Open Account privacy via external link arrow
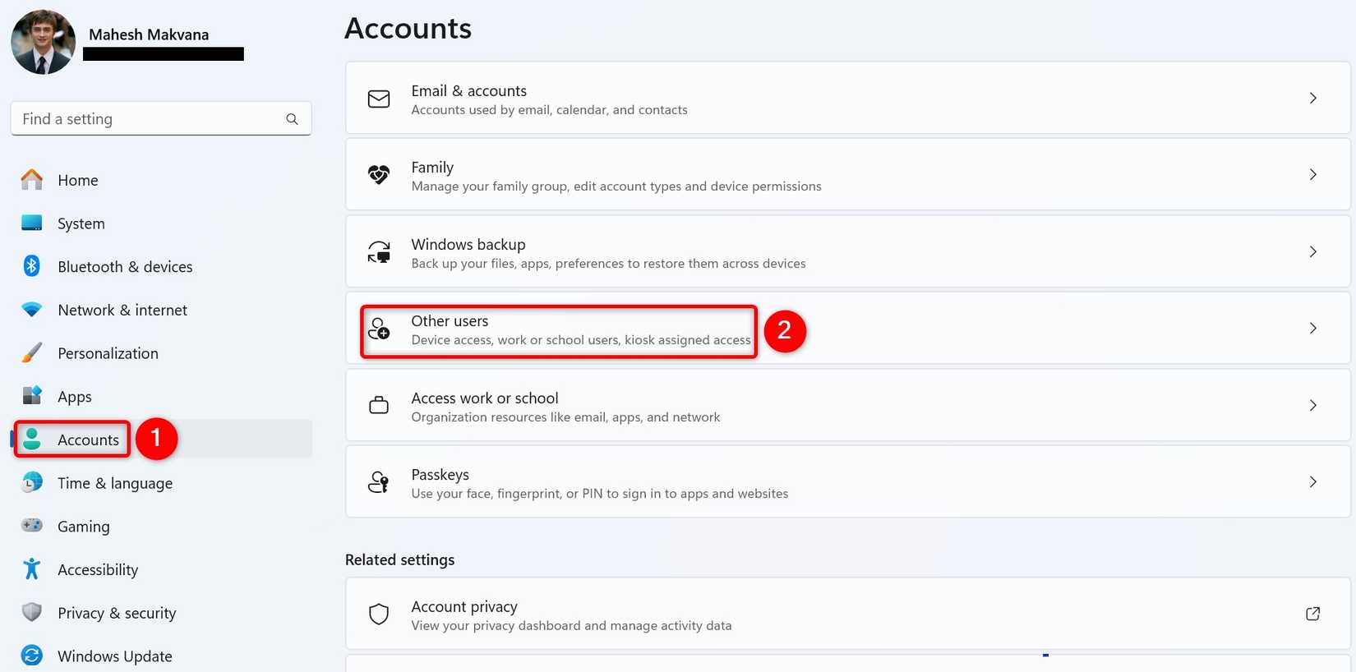1356x672 pixels. pos(1312,614)
